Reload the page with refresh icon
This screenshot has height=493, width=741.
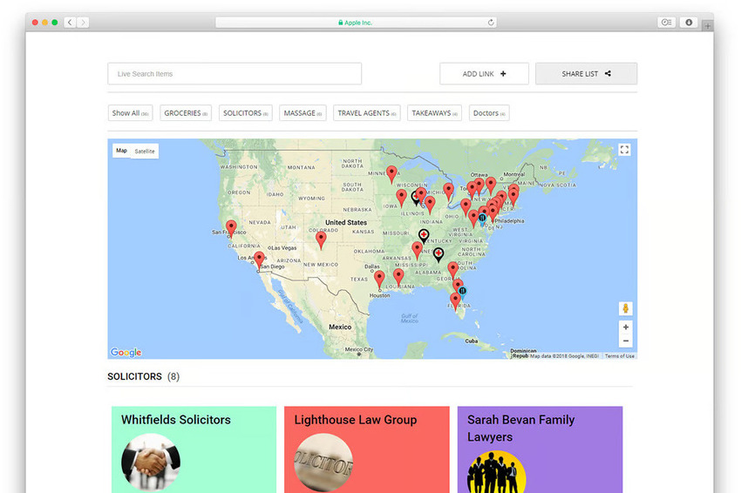tap(491, 22)
